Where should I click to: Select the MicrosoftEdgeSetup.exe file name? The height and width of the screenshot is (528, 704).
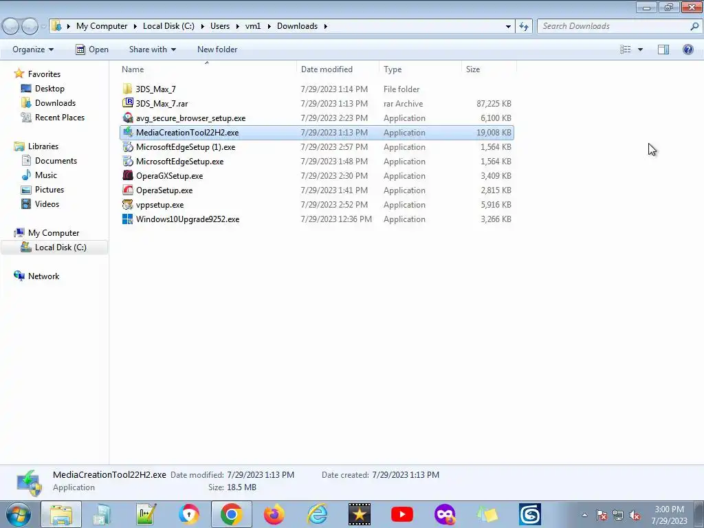coord(179,161)
